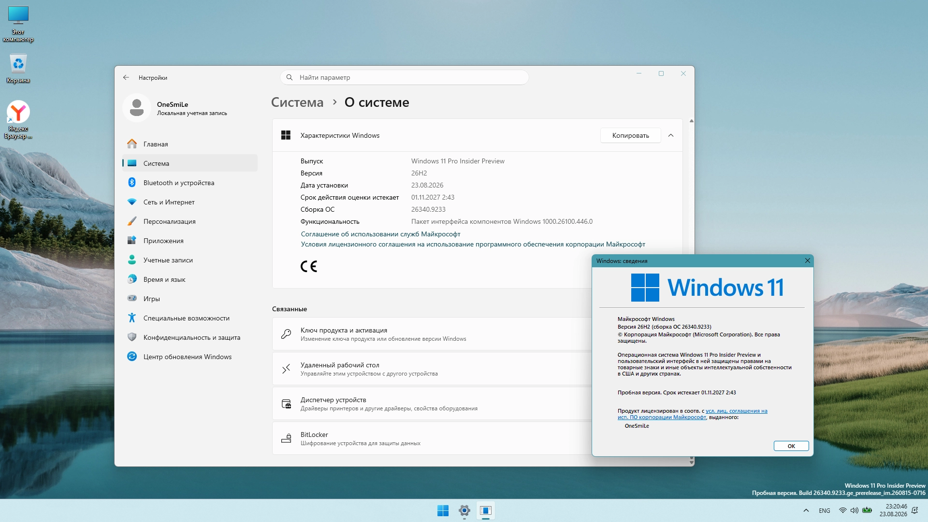Viewport: 928px width, 522px height.
Task: Open the OneSmiLe account avatar
Action: pyautogui.click(x=137, y=107)
